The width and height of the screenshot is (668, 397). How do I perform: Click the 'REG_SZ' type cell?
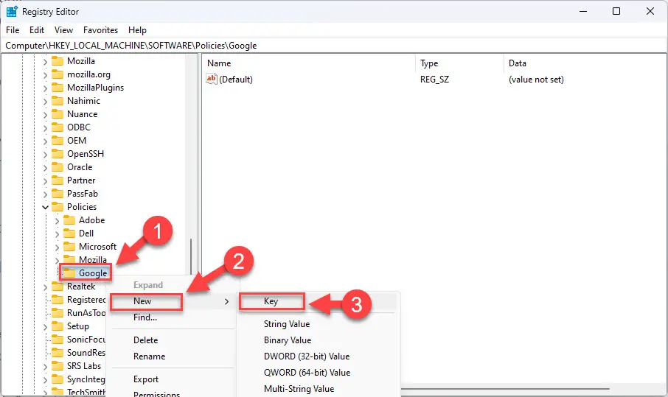click(x=434, y=79)
